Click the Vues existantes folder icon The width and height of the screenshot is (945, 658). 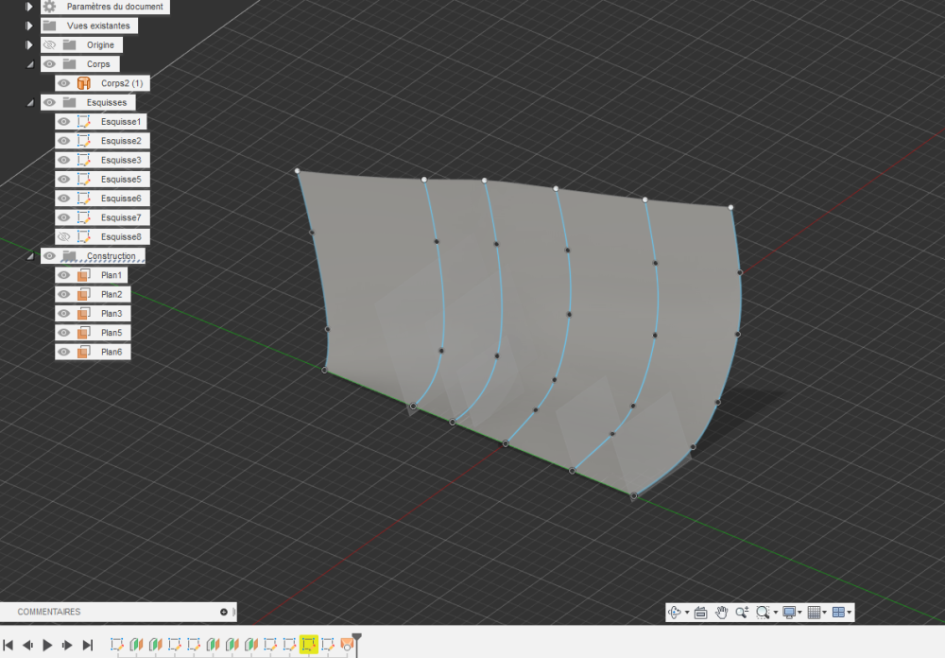tap(50, 26)
